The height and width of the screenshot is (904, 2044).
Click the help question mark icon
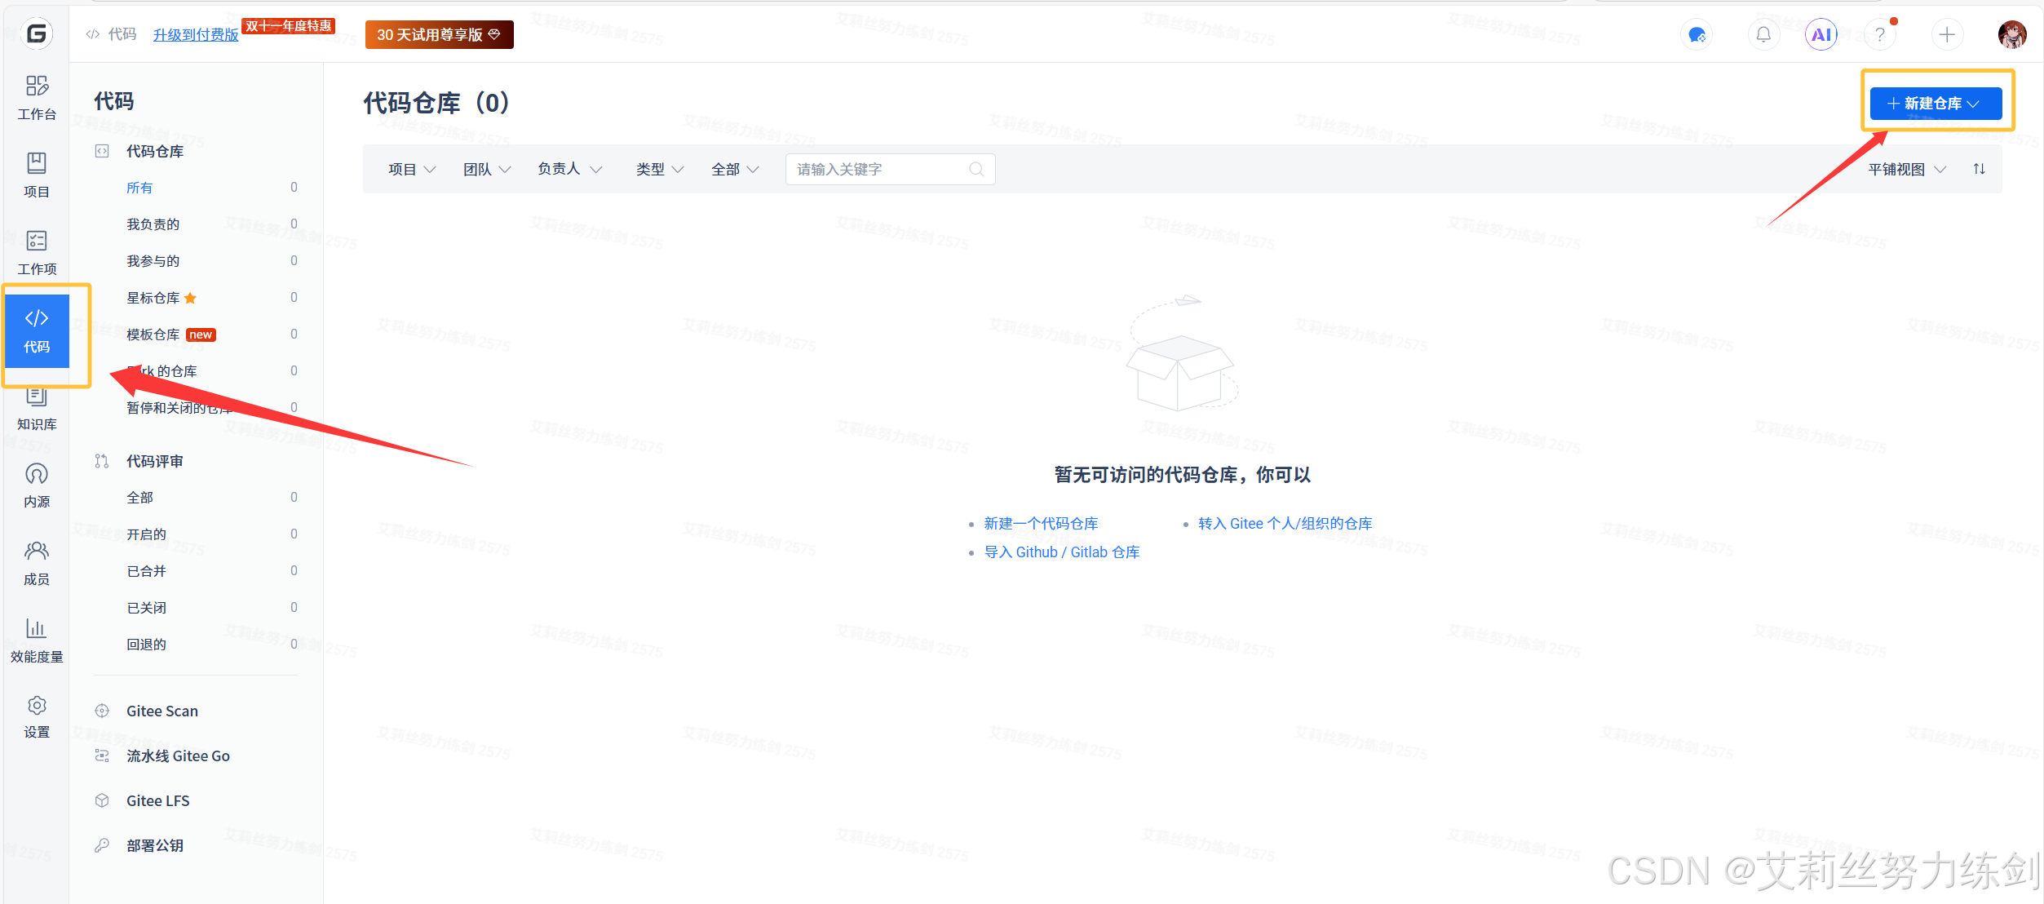coord(1879,34)
